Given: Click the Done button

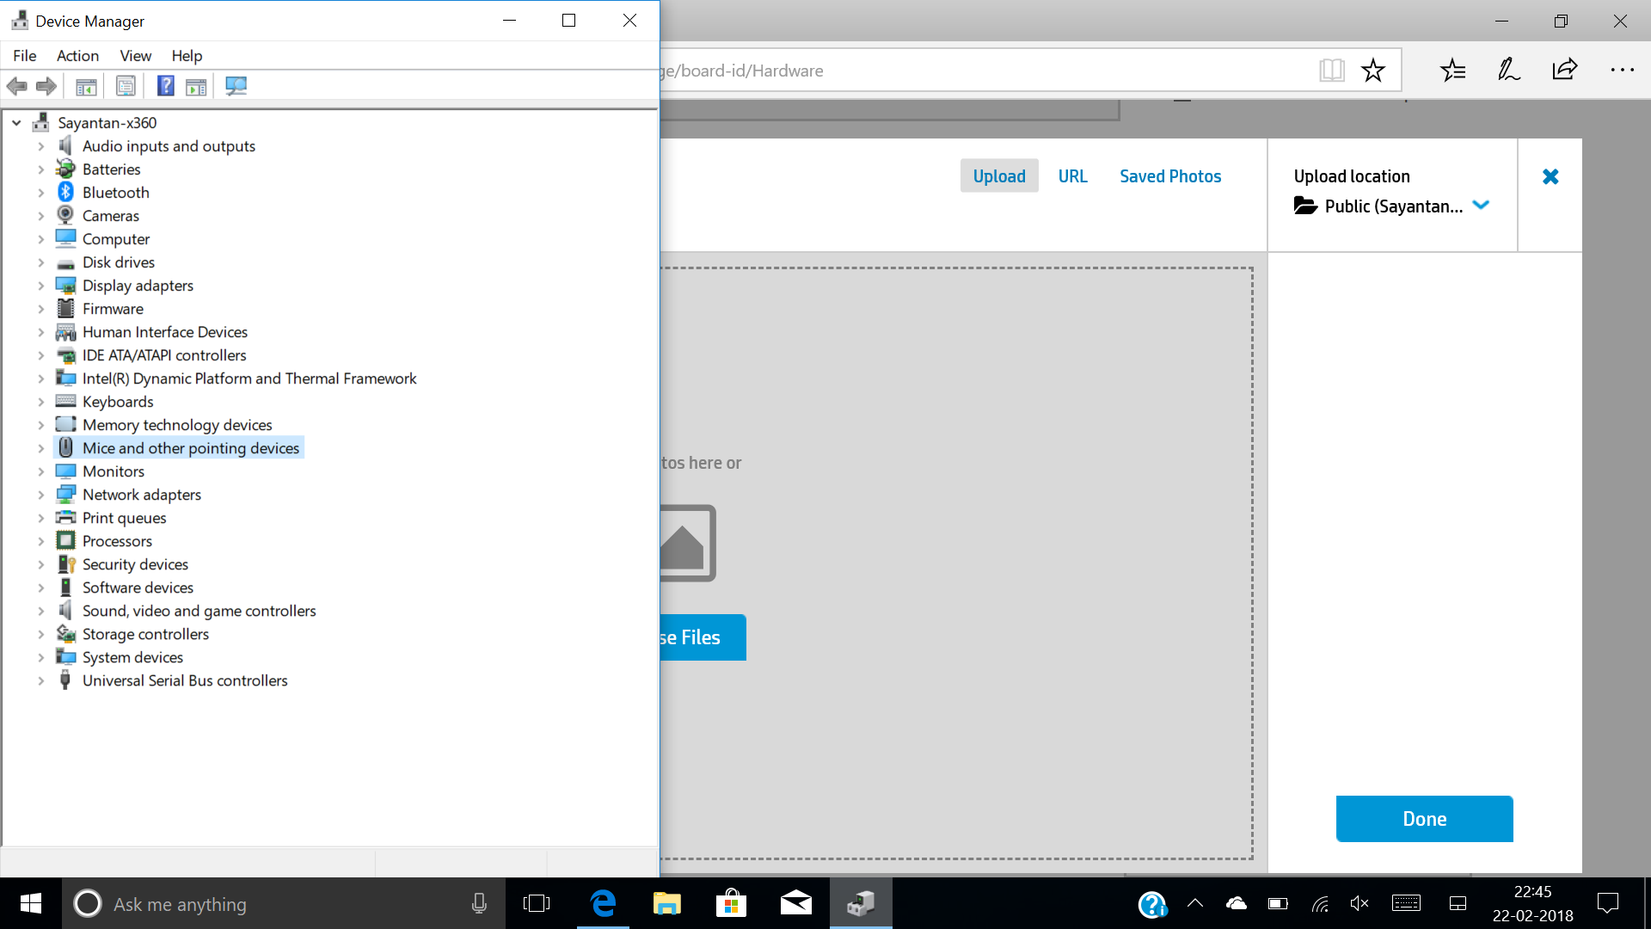Looking at the screenshot, I should tap(1423, 818).
